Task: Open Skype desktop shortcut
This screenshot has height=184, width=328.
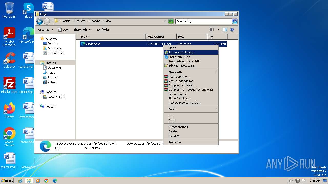Action: pos(28,10)
